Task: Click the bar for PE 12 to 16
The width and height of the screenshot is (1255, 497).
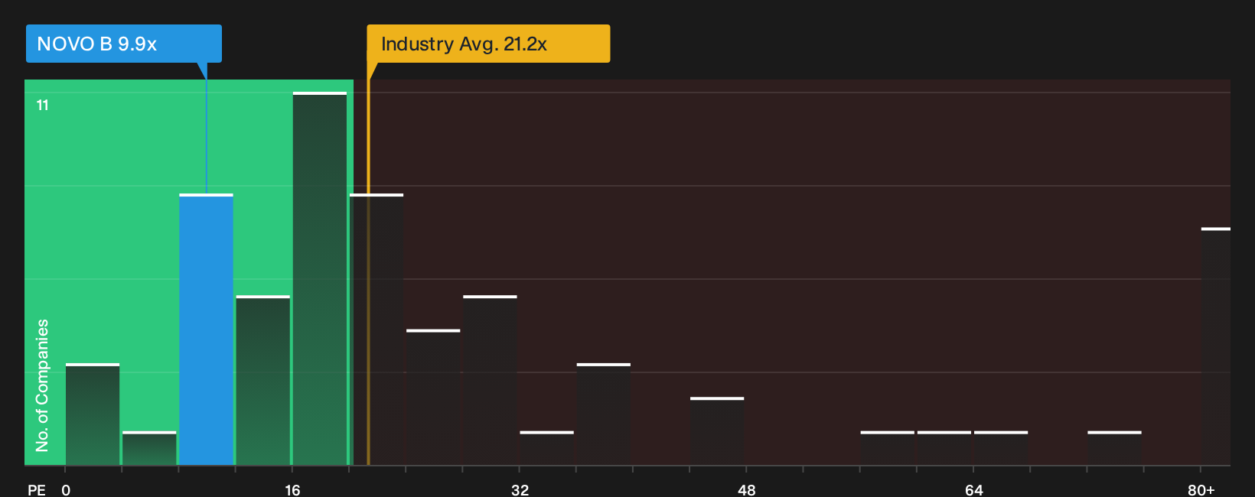Action: (263, 380)
